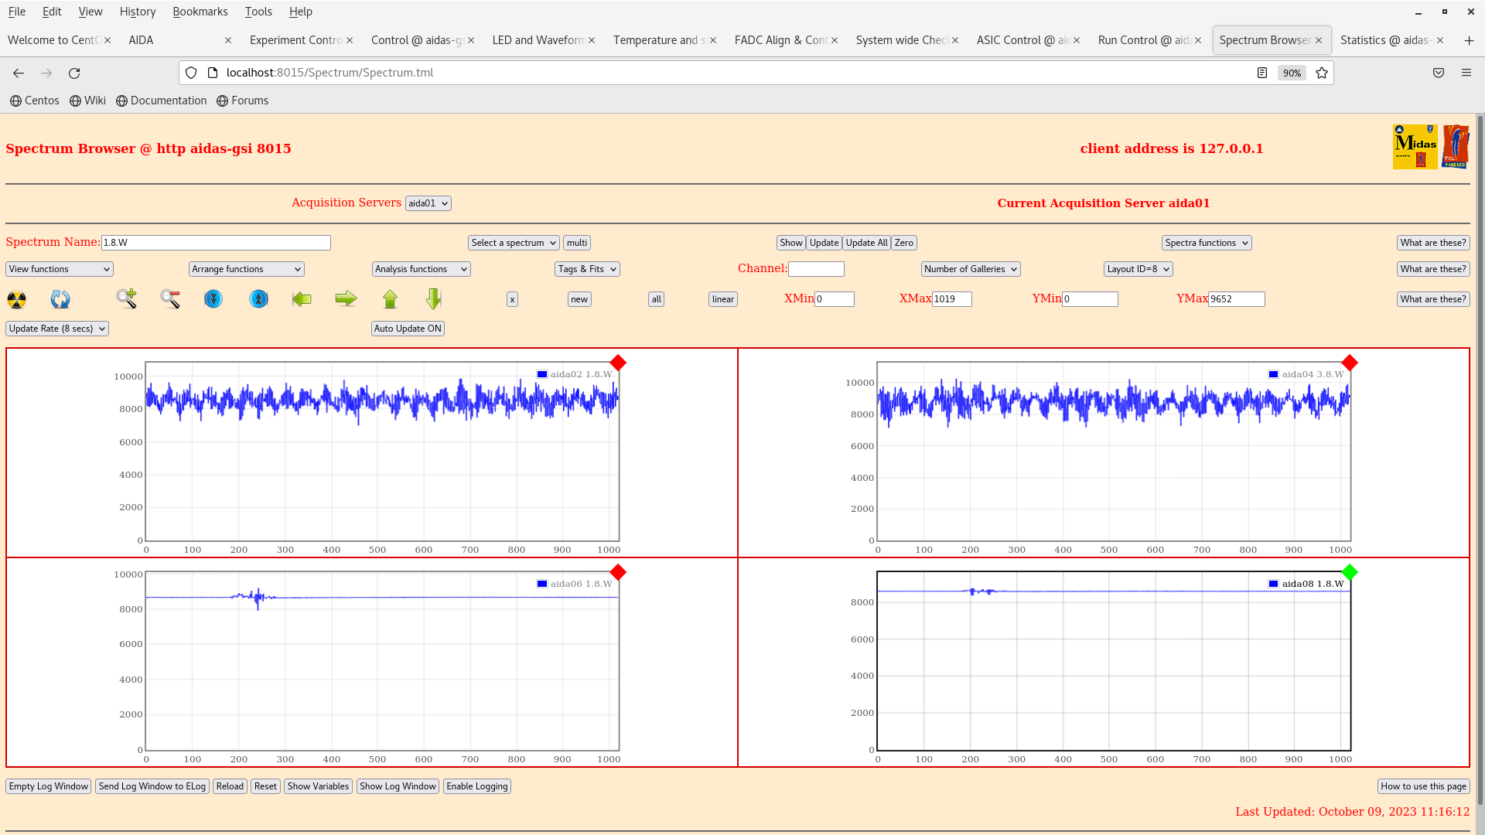Click the blue refresh arrows icon

[60, 299]
